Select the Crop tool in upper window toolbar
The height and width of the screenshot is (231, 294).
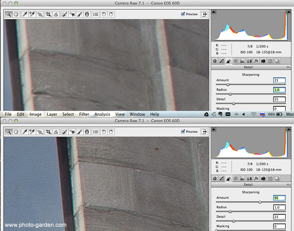[48, 14]
